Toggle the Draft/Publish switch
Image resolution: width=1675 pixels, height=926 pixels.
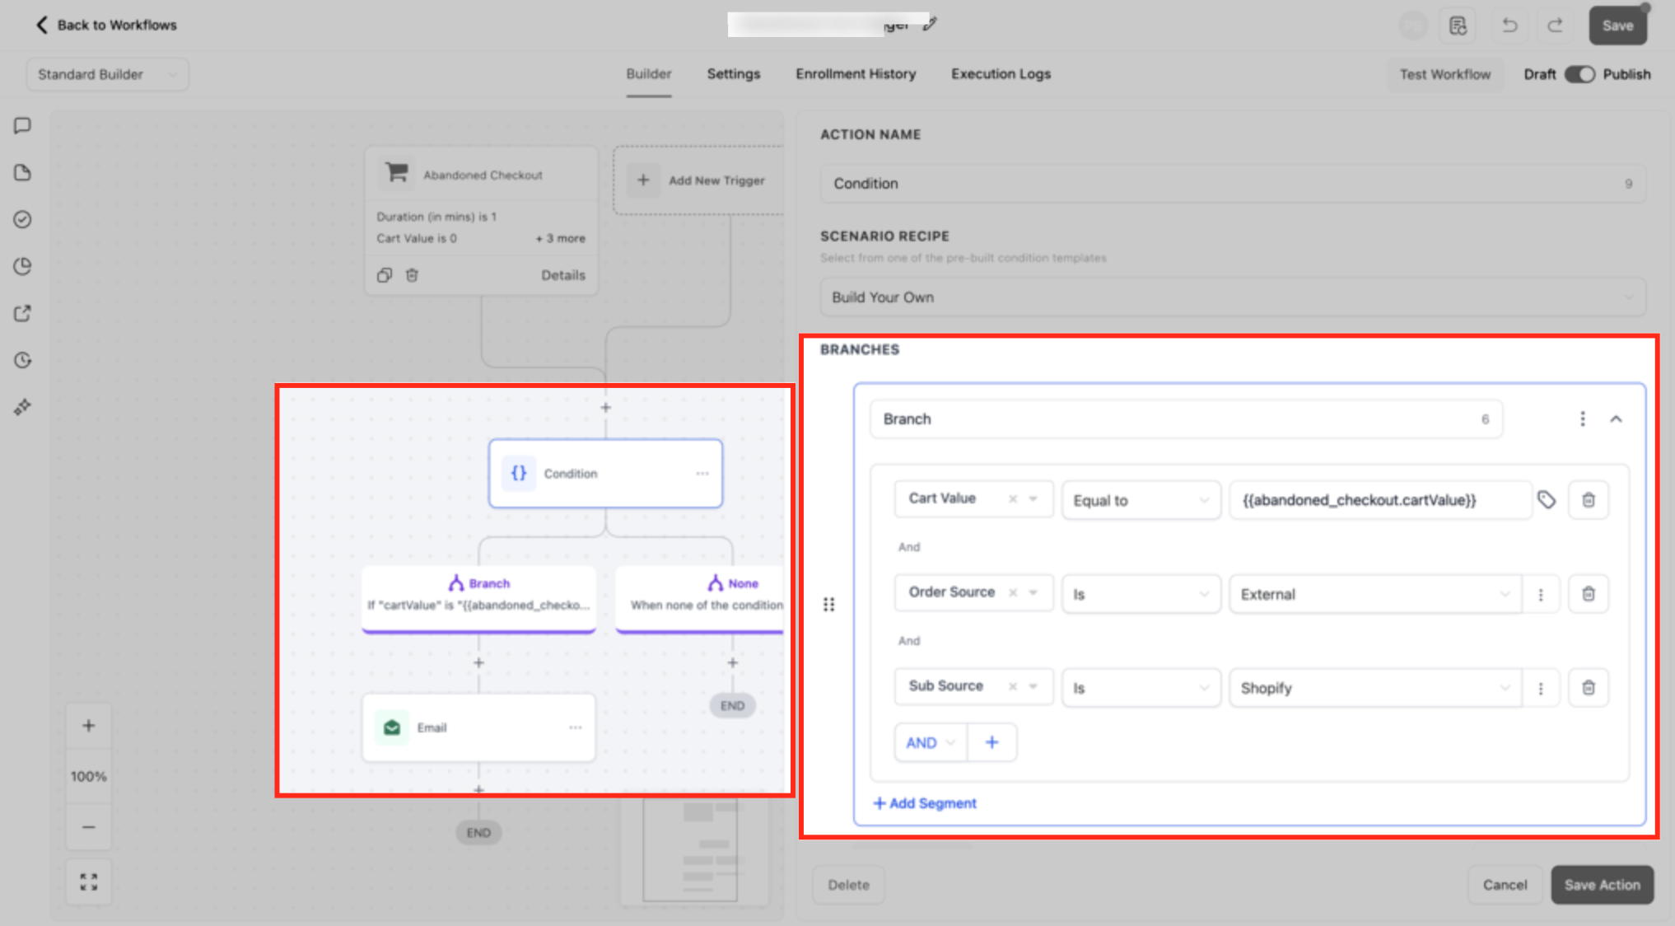click(x=1579, y=74)
